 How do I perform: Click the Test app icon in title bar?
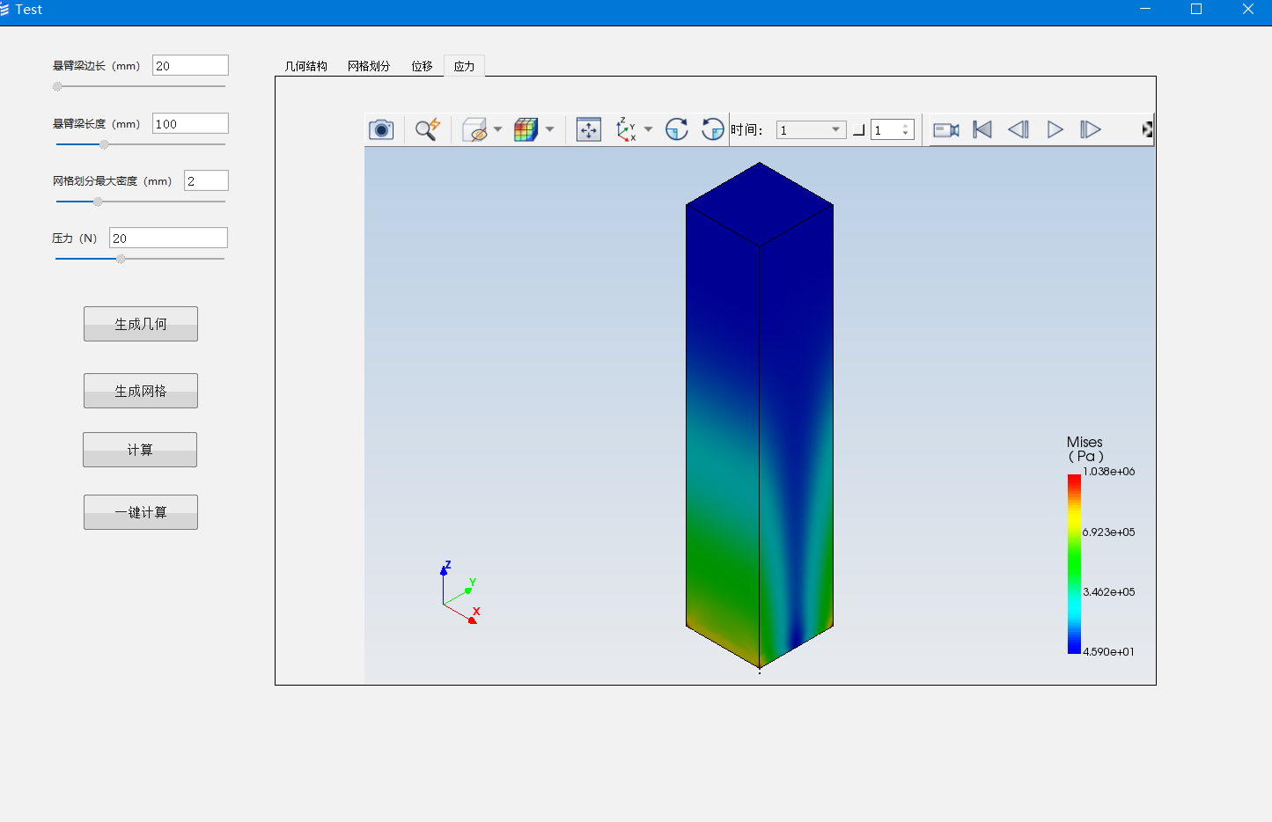pos(4,9)
